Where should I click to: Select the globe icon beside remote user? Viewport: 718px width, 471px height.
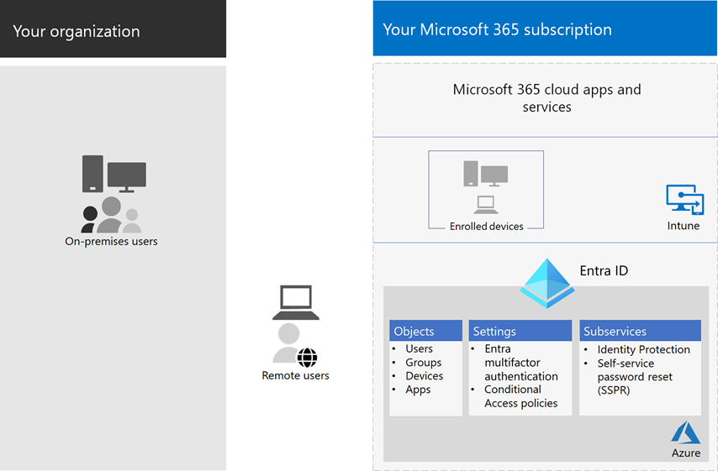click(x=307, y=357)
